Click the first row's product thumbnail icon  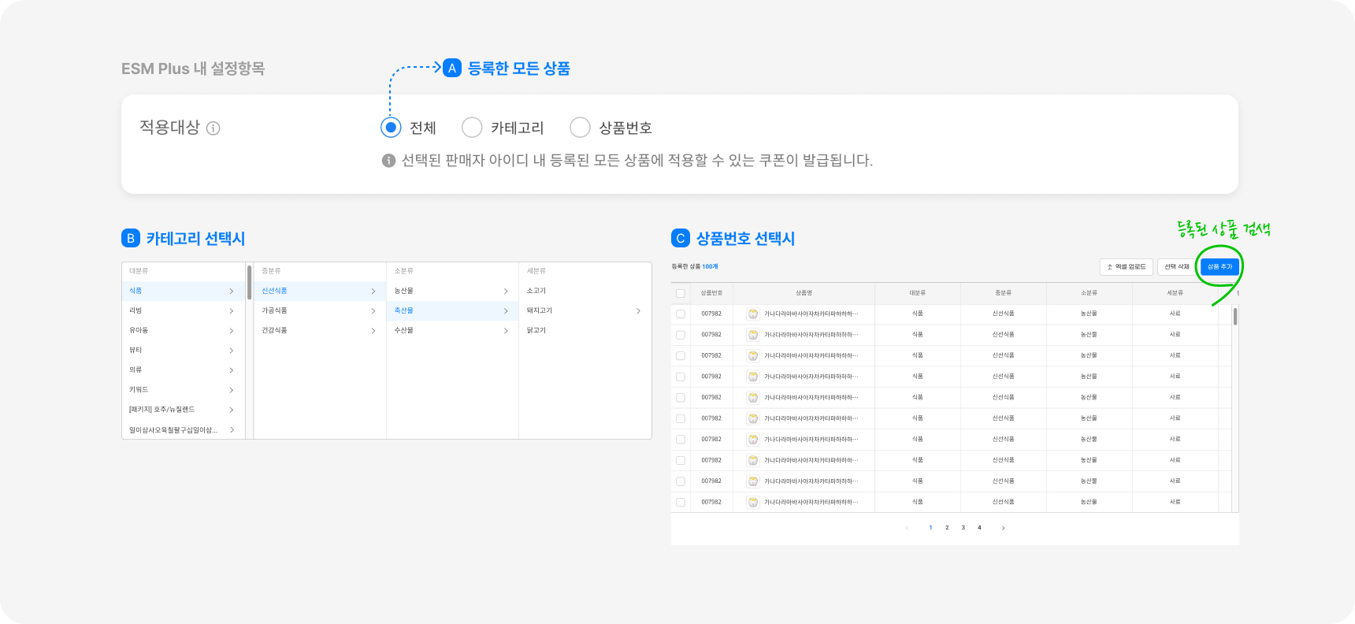coord(753,314)
